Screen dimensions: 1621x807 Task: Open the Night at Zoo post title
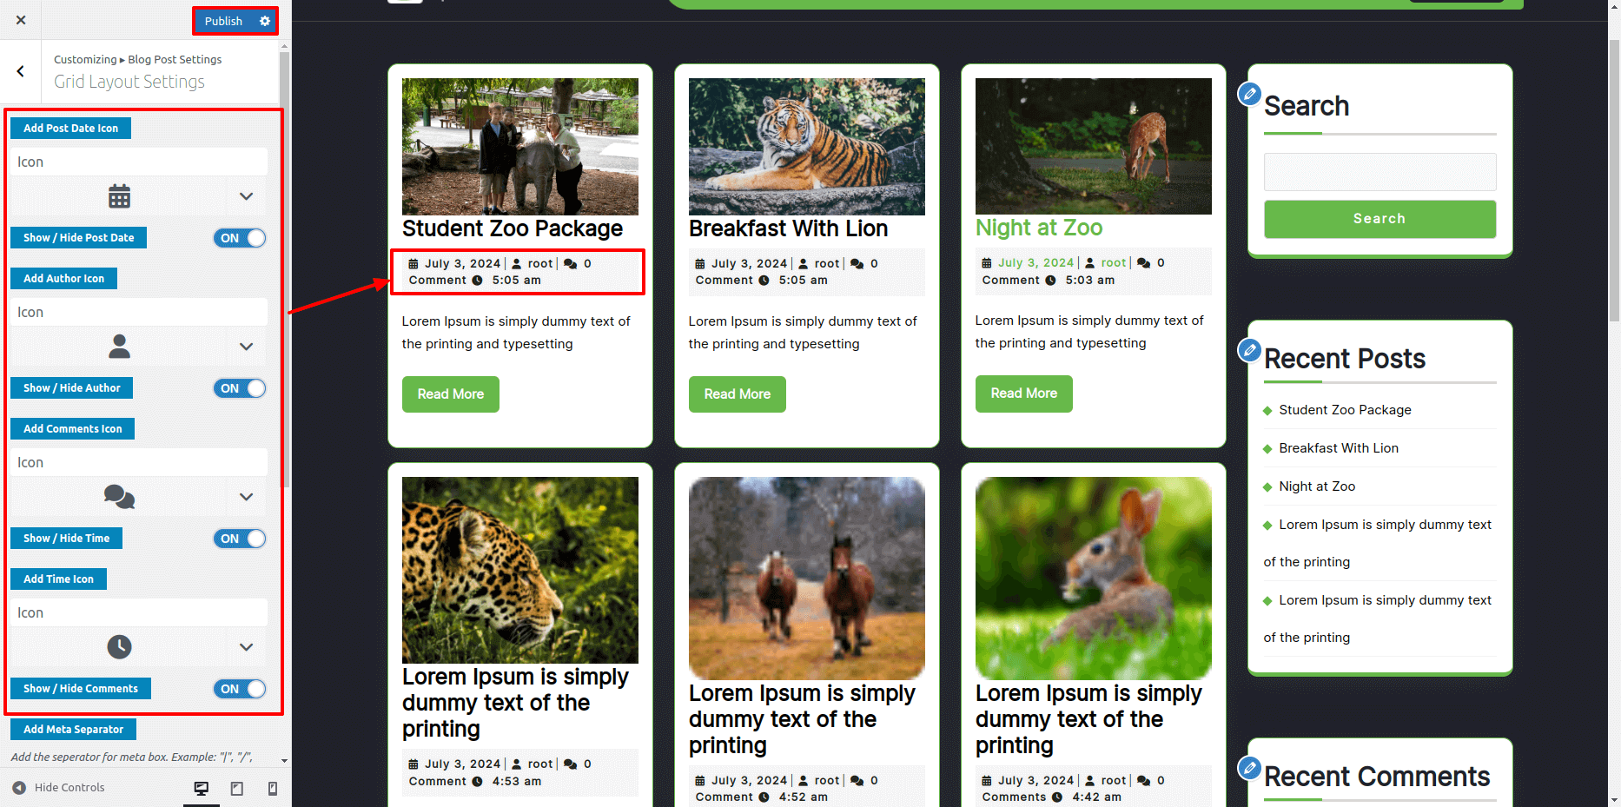coord(1038,228)
